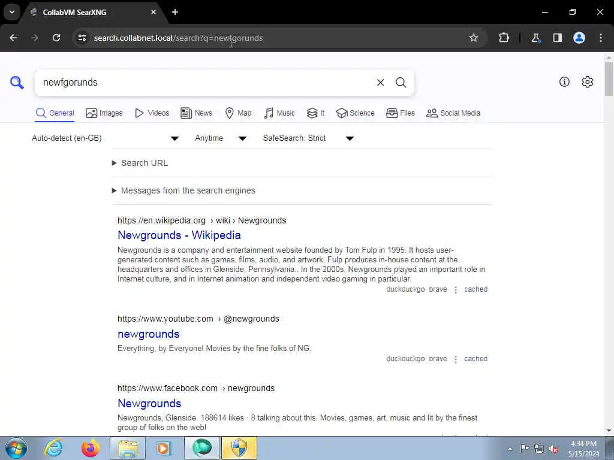This screenshot has width=614, height=460.
Task: Open Windows Media Player from taskbar
Action: [x=164, y=448]
